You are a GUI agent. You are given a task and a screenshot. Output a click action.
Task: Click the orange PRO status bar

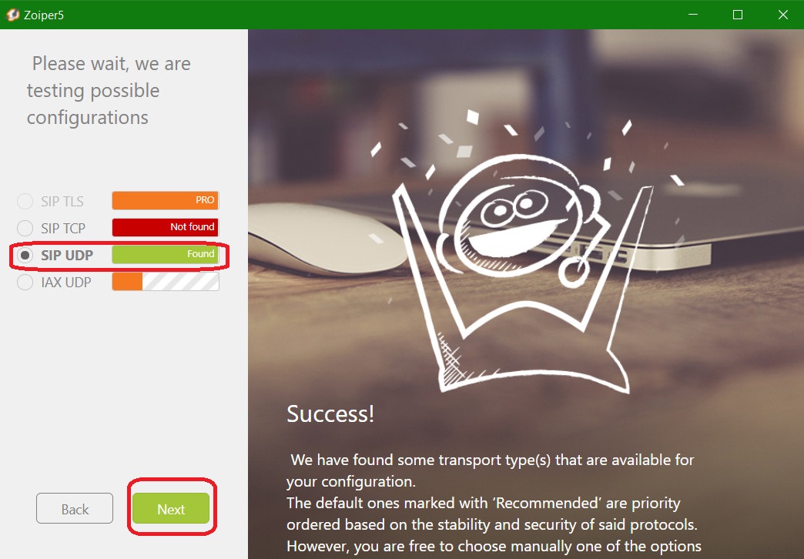[166, 200]
